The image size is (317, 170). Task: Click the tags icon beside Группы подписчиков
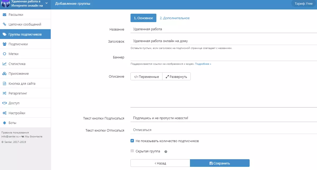point(4,34)
